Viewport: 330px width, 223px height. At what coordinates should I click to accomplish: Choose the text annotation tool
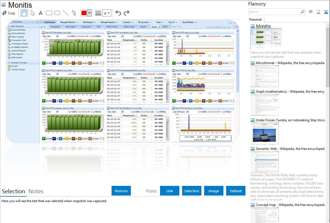click(x=40, y=13)
